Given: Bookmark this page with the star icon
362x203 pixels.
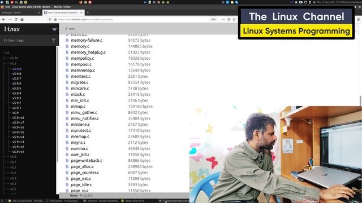Looking at the screenshot, I should click(234, 20).
